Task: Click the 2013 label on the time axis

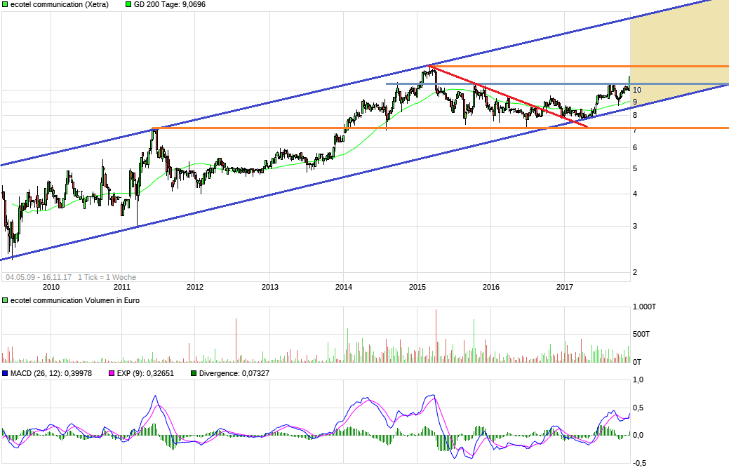Action: (269, 287)
